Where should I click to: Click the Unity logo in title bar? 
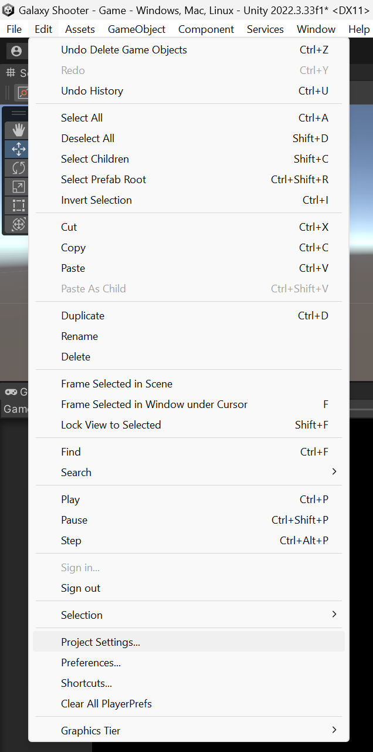(x=9, y=10)
